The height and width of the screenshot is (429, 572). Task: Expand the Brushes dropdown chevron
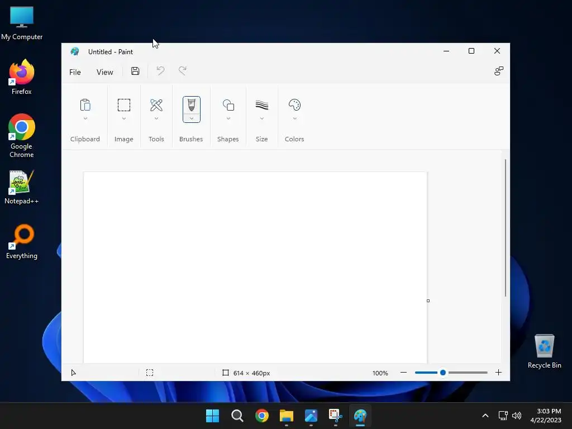click(x=191, y=118)
